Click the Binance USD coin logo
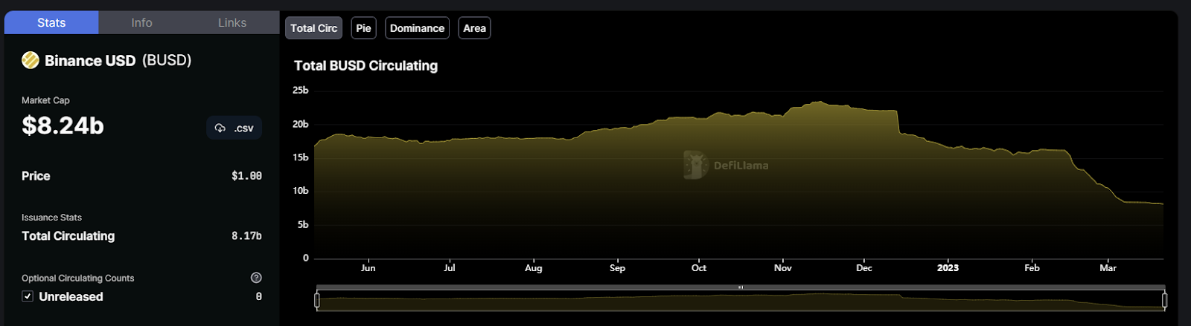Image resolution: width=1191 pixels, height=326 pixels. [x=31, y=60]
